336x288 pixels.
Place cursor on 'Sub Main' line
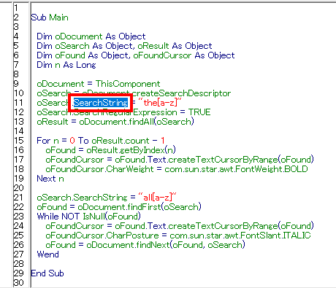pyautogui.click(x=50, y=17)
